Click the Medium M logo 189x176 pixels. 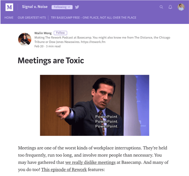9,7
